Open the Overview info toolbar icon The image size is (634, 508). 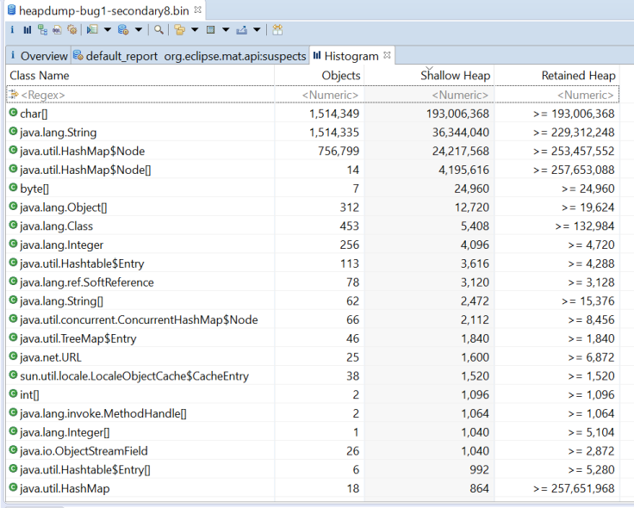pyautogui.click(x=12, y=29)
